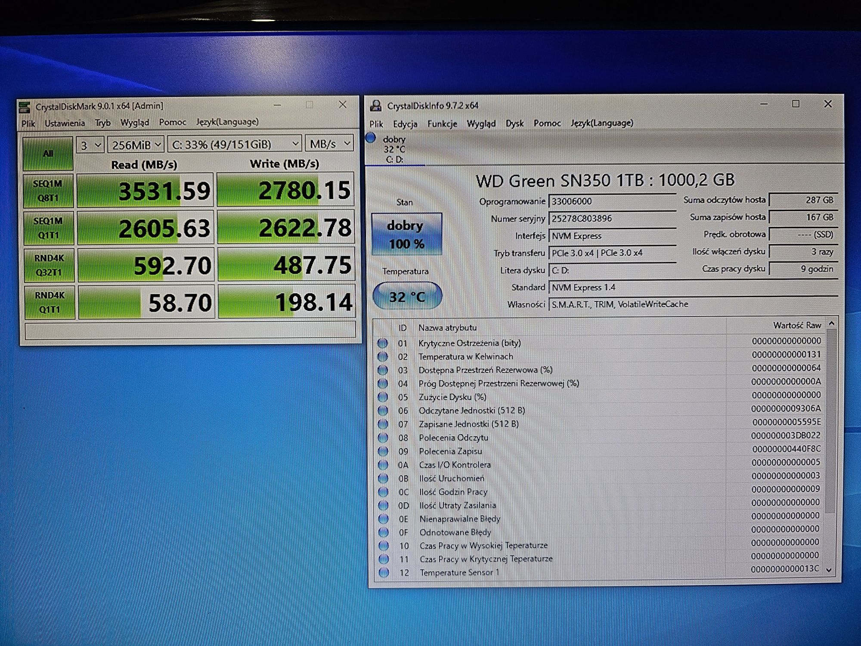861x646 pixels.
Task: Start the SEQ1M Q8T1 test
Action: [x=48, y=191]
